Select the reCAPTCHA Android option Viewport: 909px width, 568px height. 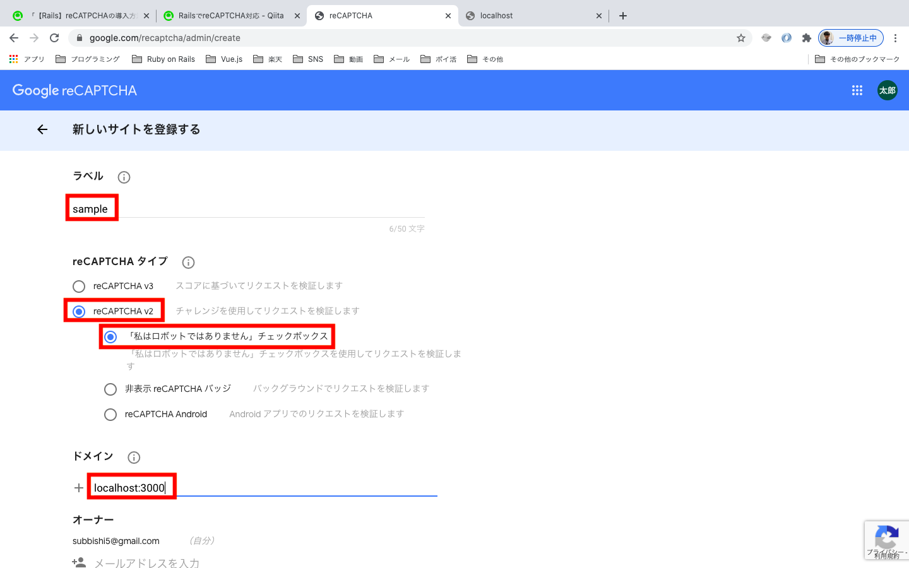(110, 415)
